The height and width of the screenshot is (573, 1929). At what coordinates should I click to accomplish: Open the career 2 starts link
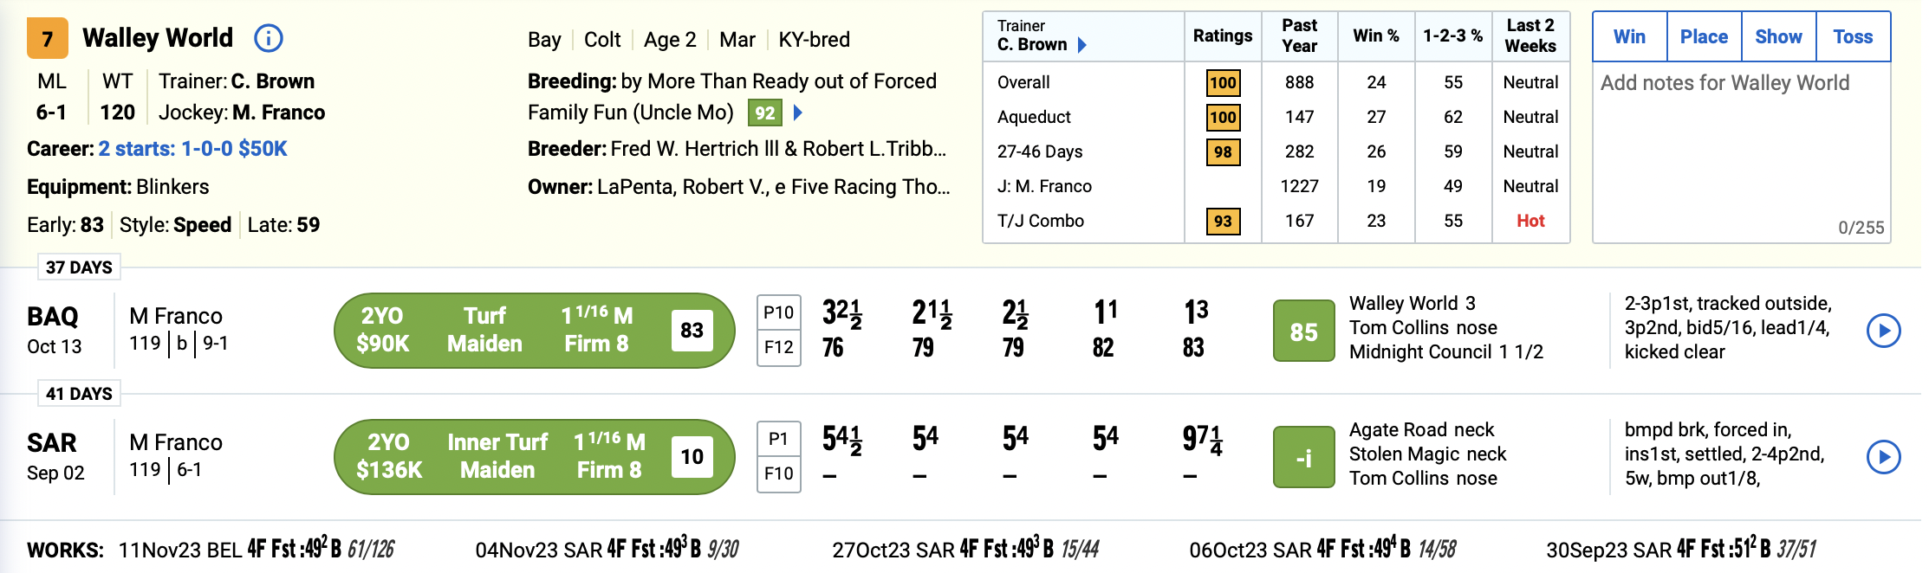[x=192, y=149]
